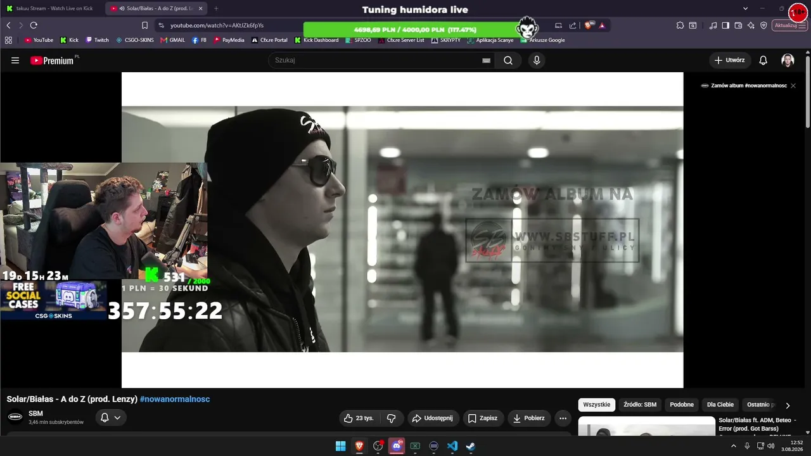The height and width of the screenshot is (456, 811).
Task: Click the YouTube search magnifier button
Action: pyautogui.click(x=508, y=60)
